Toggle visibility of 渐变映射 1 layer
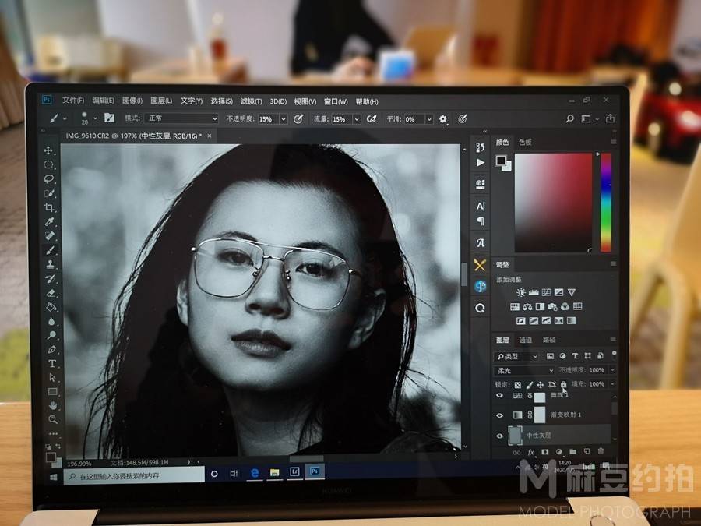 500,415
